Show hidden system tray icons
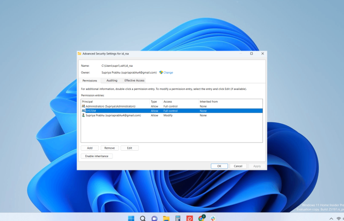 tap(331, 219)
